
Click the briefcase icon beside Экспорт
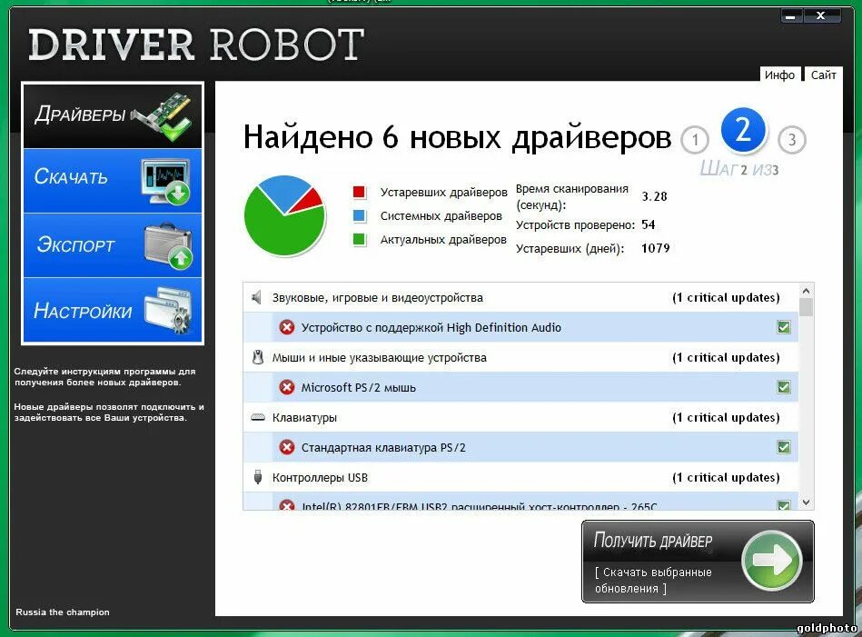point(168,246)
